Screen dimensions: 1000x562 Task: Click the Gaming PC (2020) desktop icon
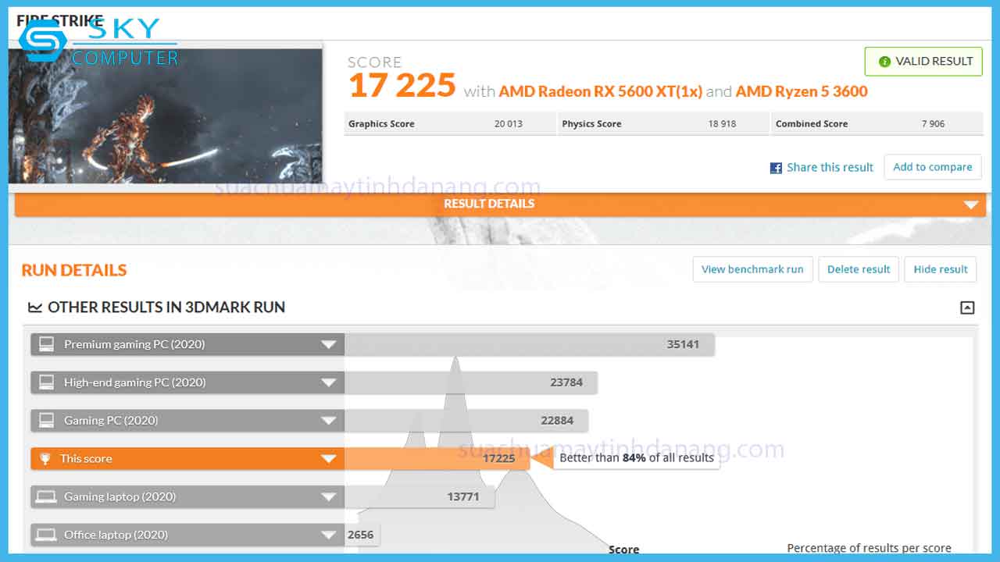(x=47, y=421)
